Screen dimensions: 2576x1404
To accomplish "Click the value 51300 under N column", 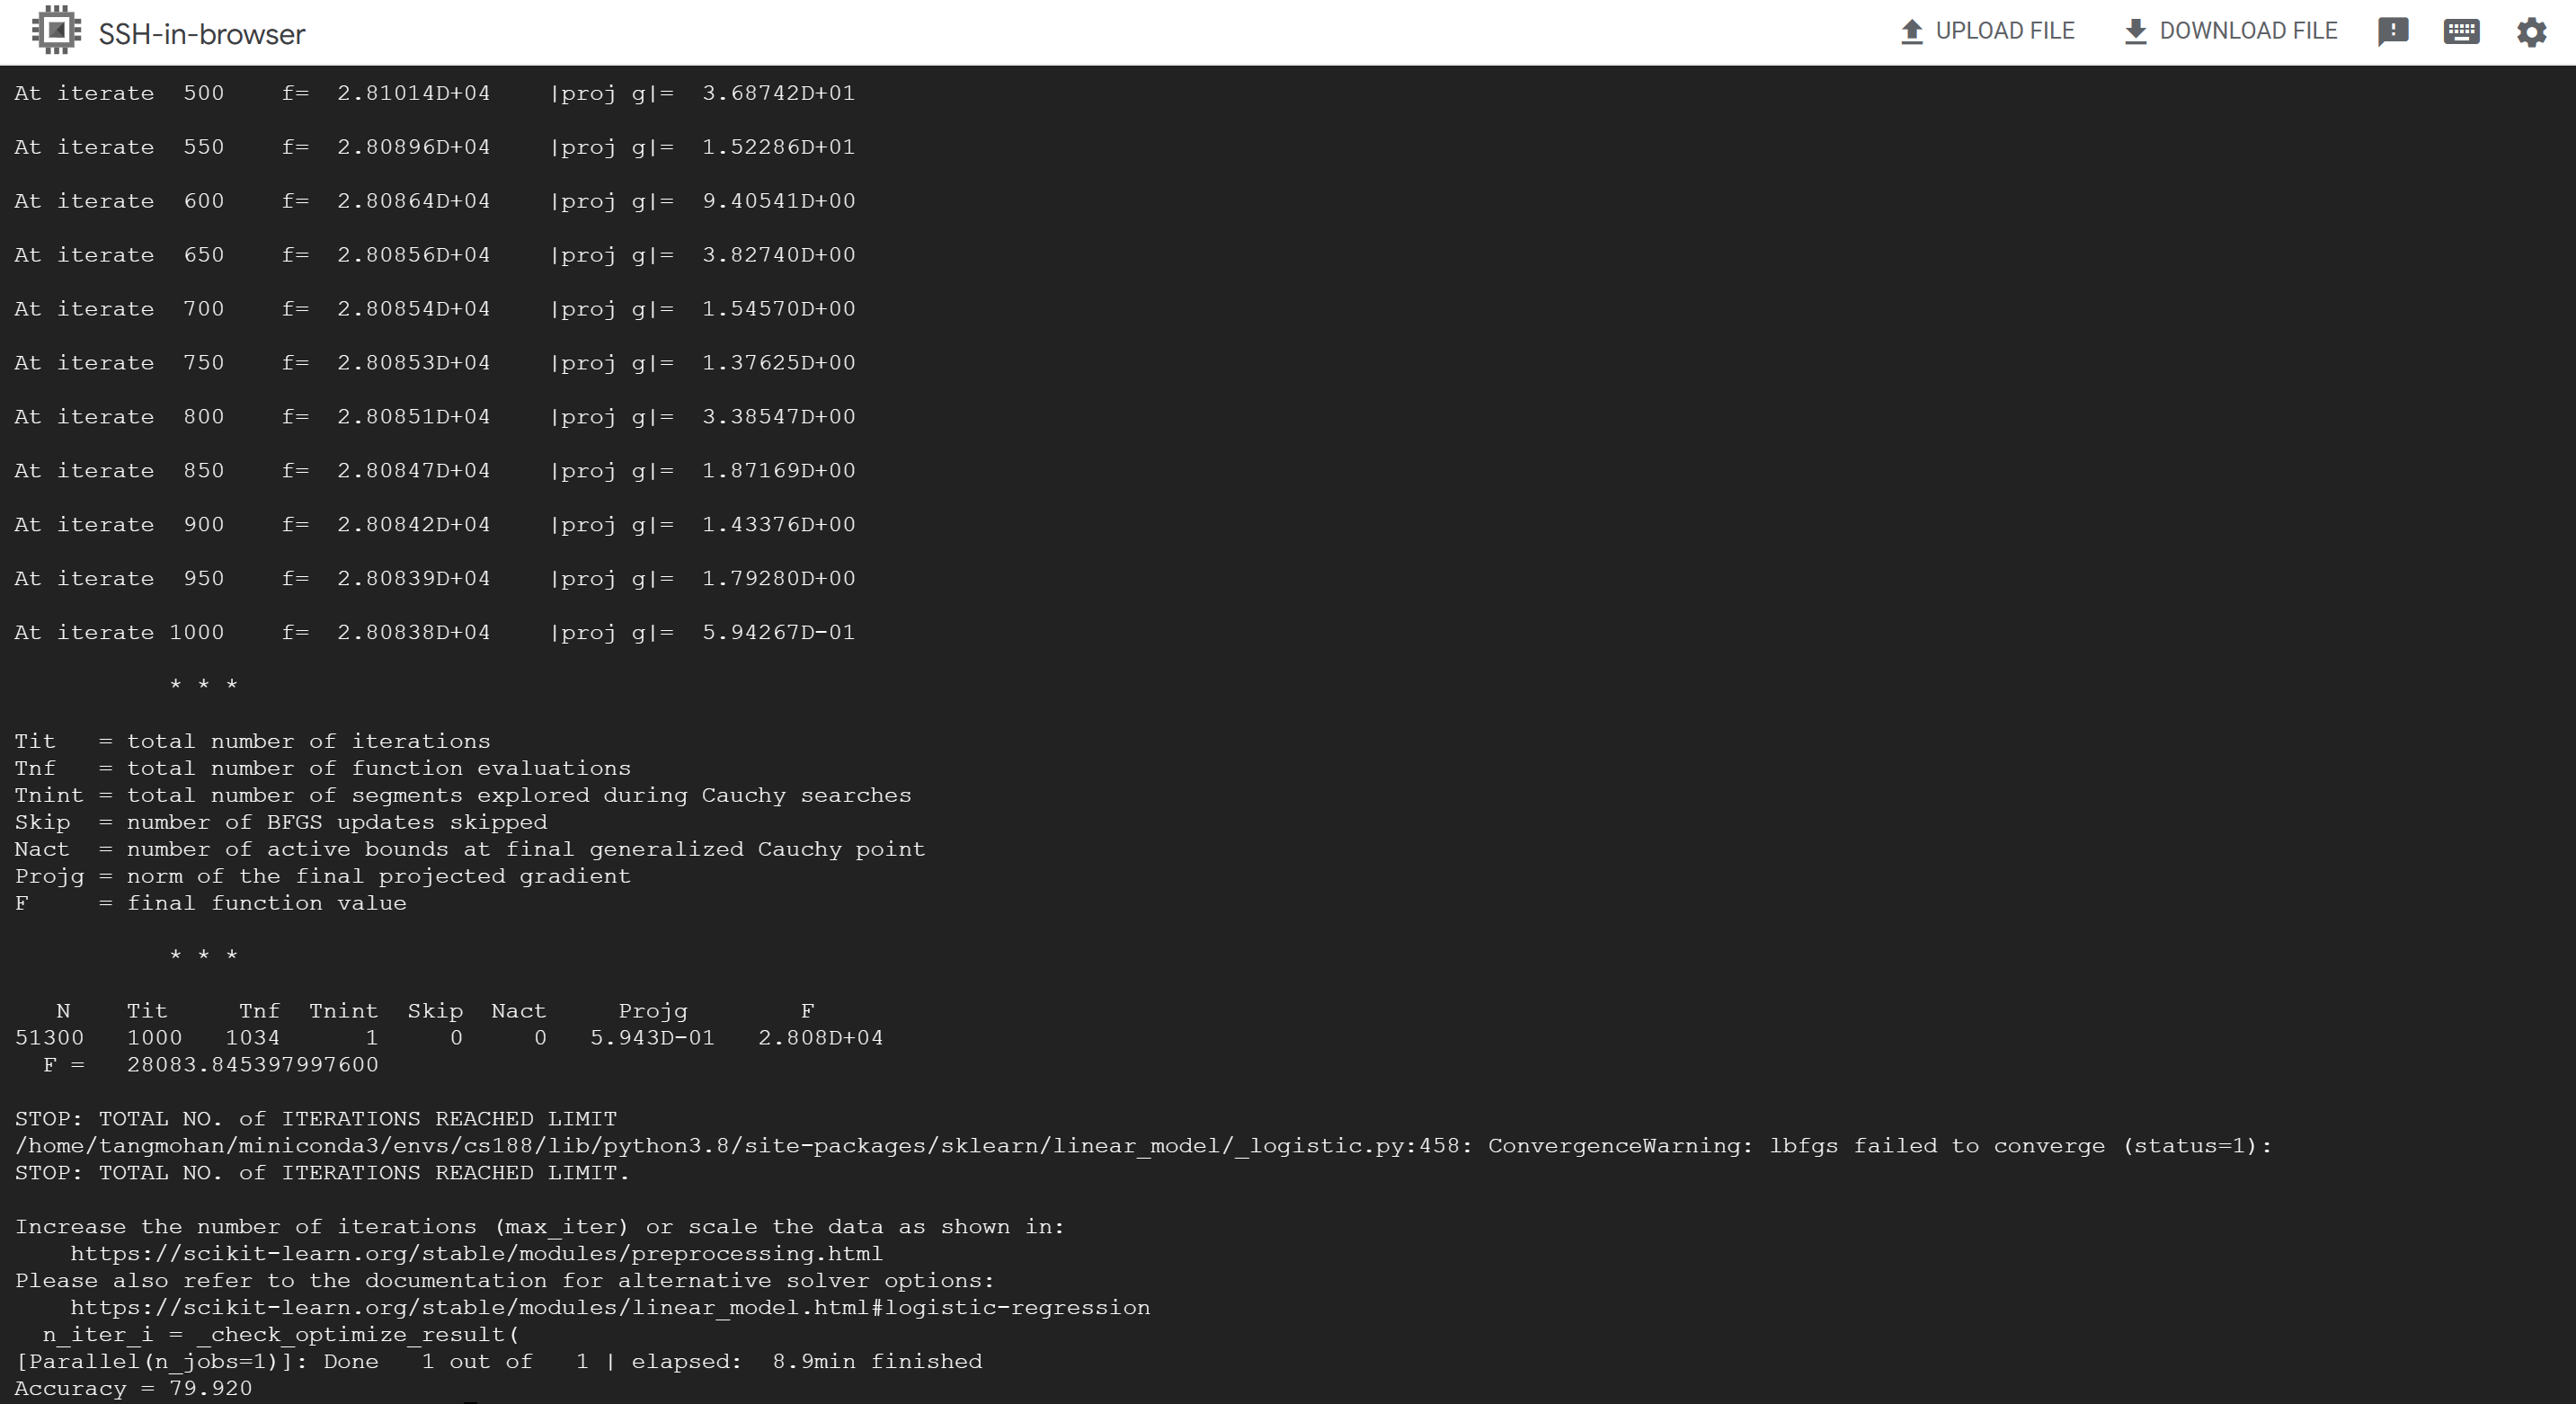I will [x=49, y=1038].
